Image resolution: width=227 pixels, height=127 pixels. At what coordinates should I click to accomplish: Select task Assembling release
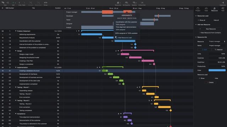[26, 91]
